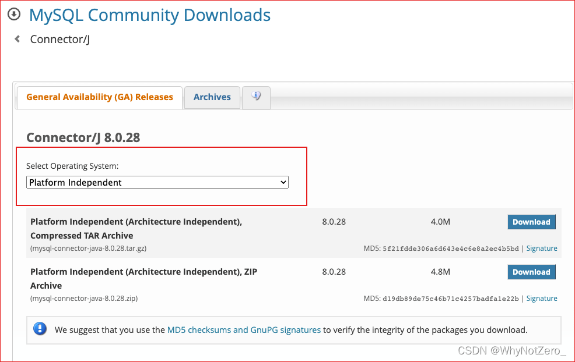Click the back chevron next to Connector/J
Viewport: 575px width, 362px height.
[x=16, y=39]
